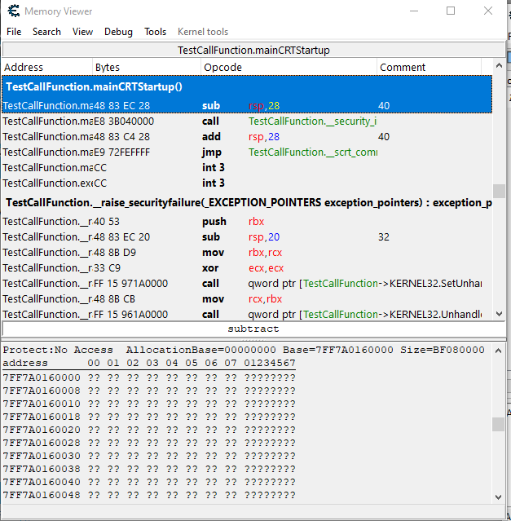Open the Kernel tools menu
Screen dimensions: 511x521
[x=203, y=32]
